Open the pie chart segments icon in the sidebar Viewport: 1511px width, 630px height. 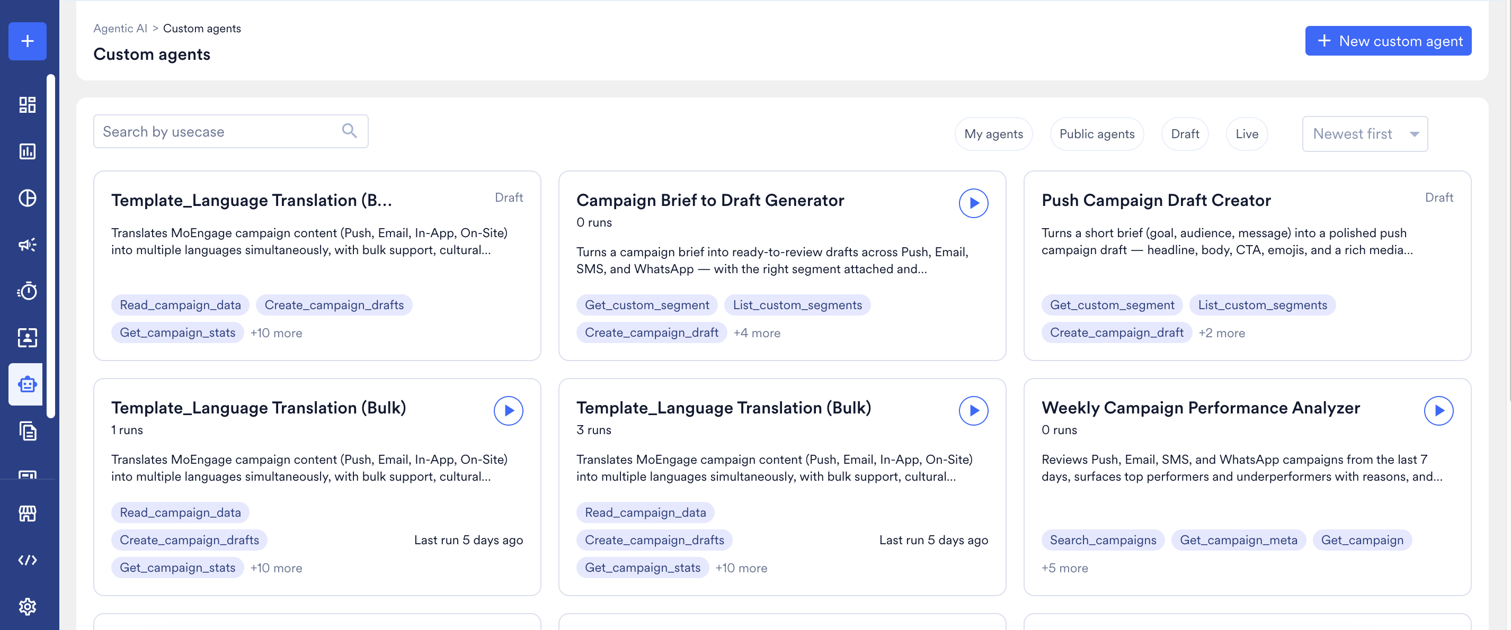pos(27,198)
